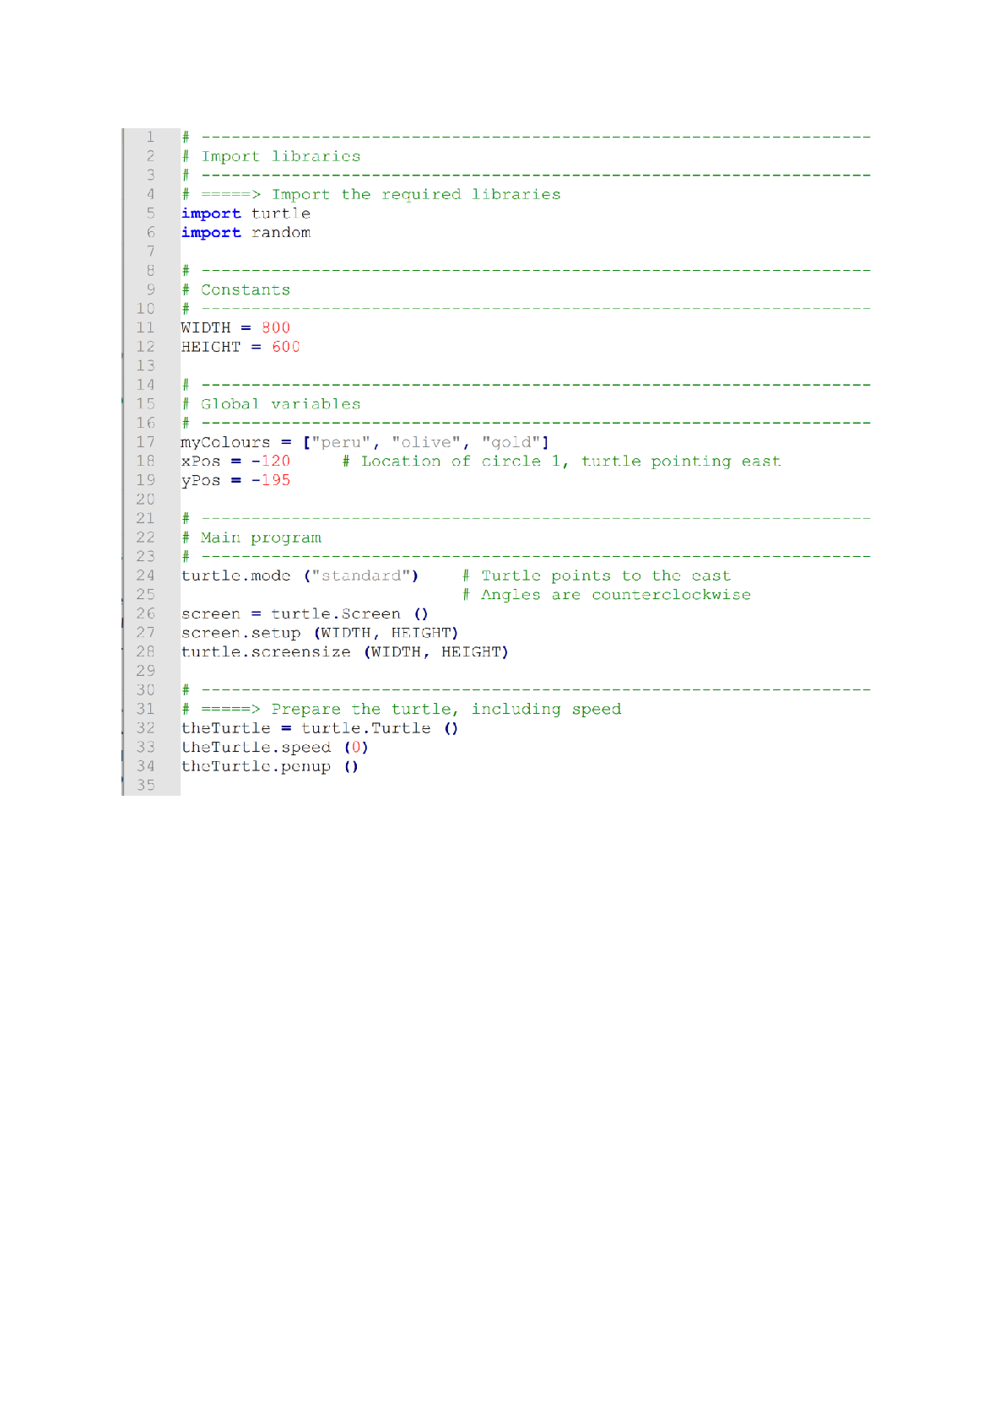Click the 'Import the required libraries' comment
Viewport: 1005px width, 1421px height.
pos(371,194)
